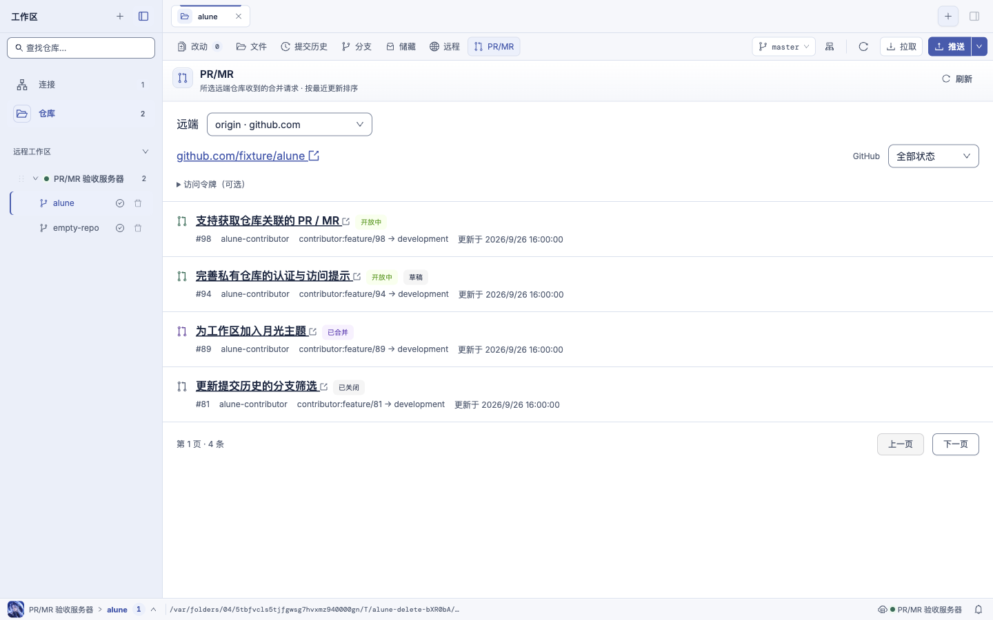Screen dimensions: 993x620
Task: Click the check status icon for empty-repo
Action: (120, 228)
